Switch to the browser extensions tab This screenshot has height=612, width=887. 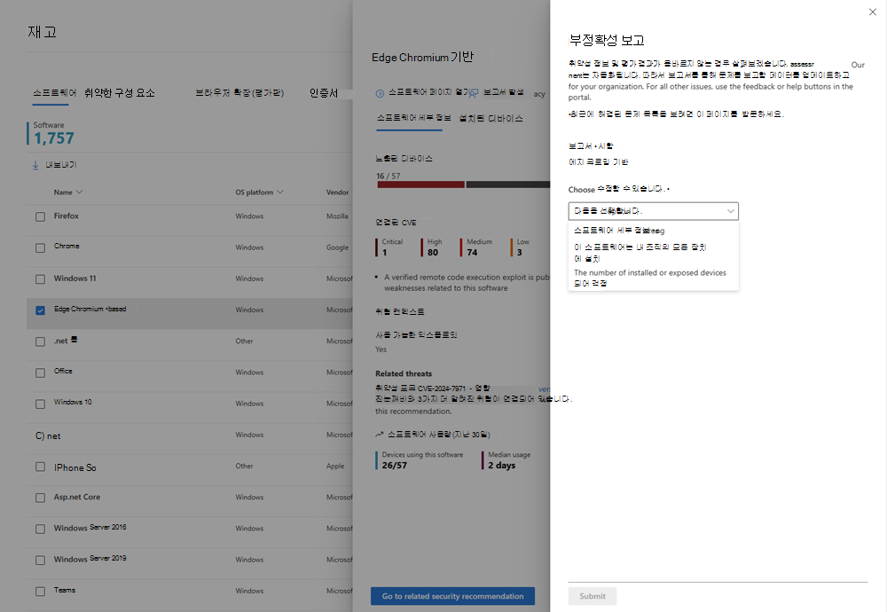(x=239, y=93)
